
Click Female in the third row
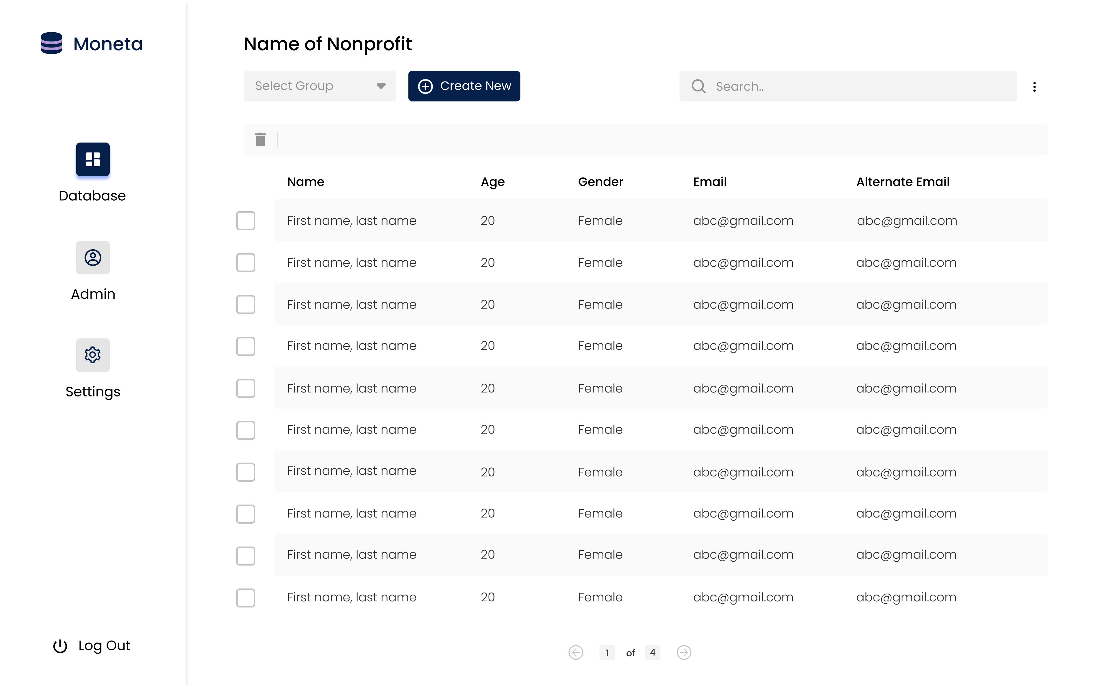(600, 304)
